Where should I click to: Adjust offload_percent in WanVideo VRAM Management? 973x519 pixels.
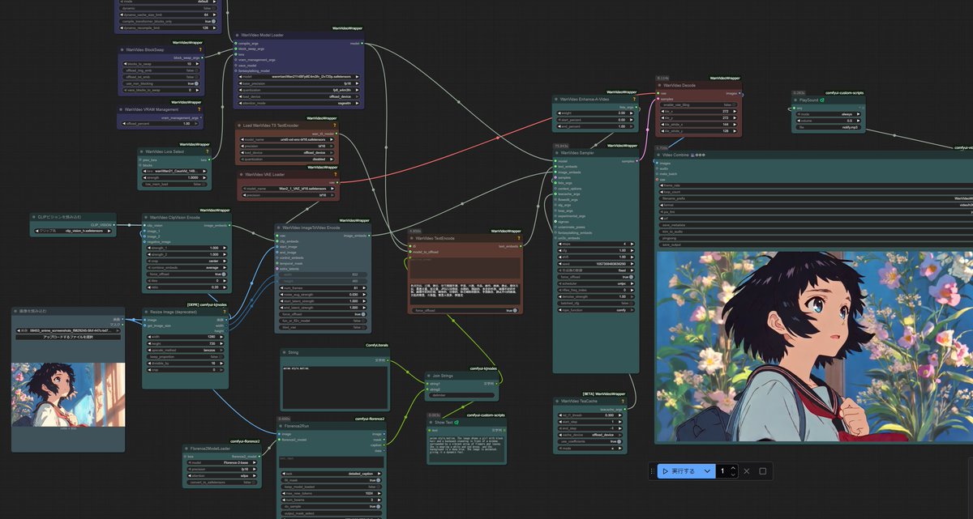tap(161, 123)
